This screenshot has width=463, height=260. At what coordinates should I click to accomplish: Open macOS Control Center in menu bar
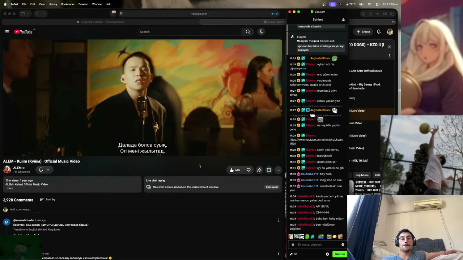(x=378, y=4)
